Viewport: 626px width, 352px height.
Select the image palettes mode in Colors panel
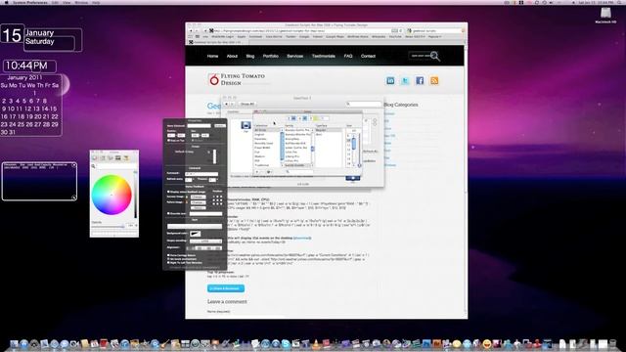point(117,158)
